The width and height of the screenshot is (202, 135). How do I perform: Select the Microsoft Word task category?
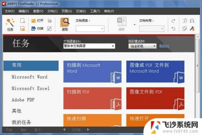point(29,77)
